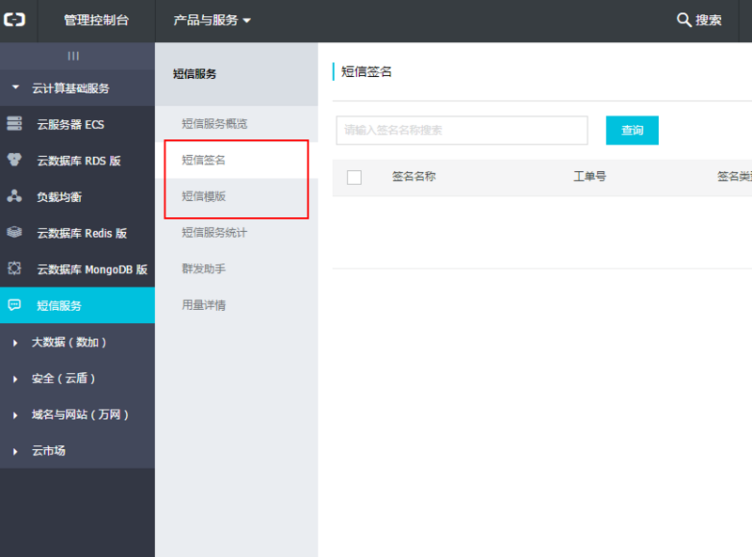Click the load balancer icon
This screenshot has height=557, width=752.
coord(14,196)
